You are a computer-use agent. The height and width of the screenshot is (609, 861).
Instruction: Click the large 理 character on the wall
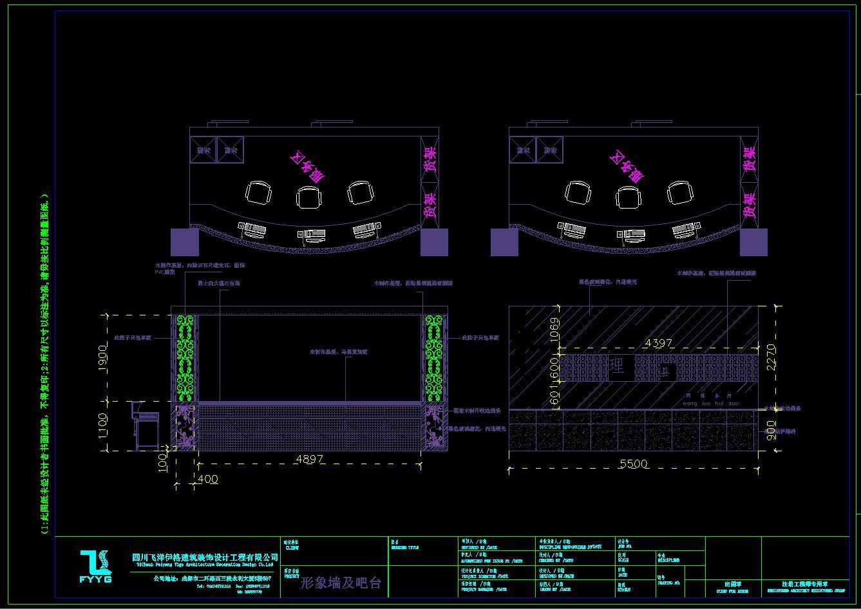pyautogui.click(x=616, y=366)
